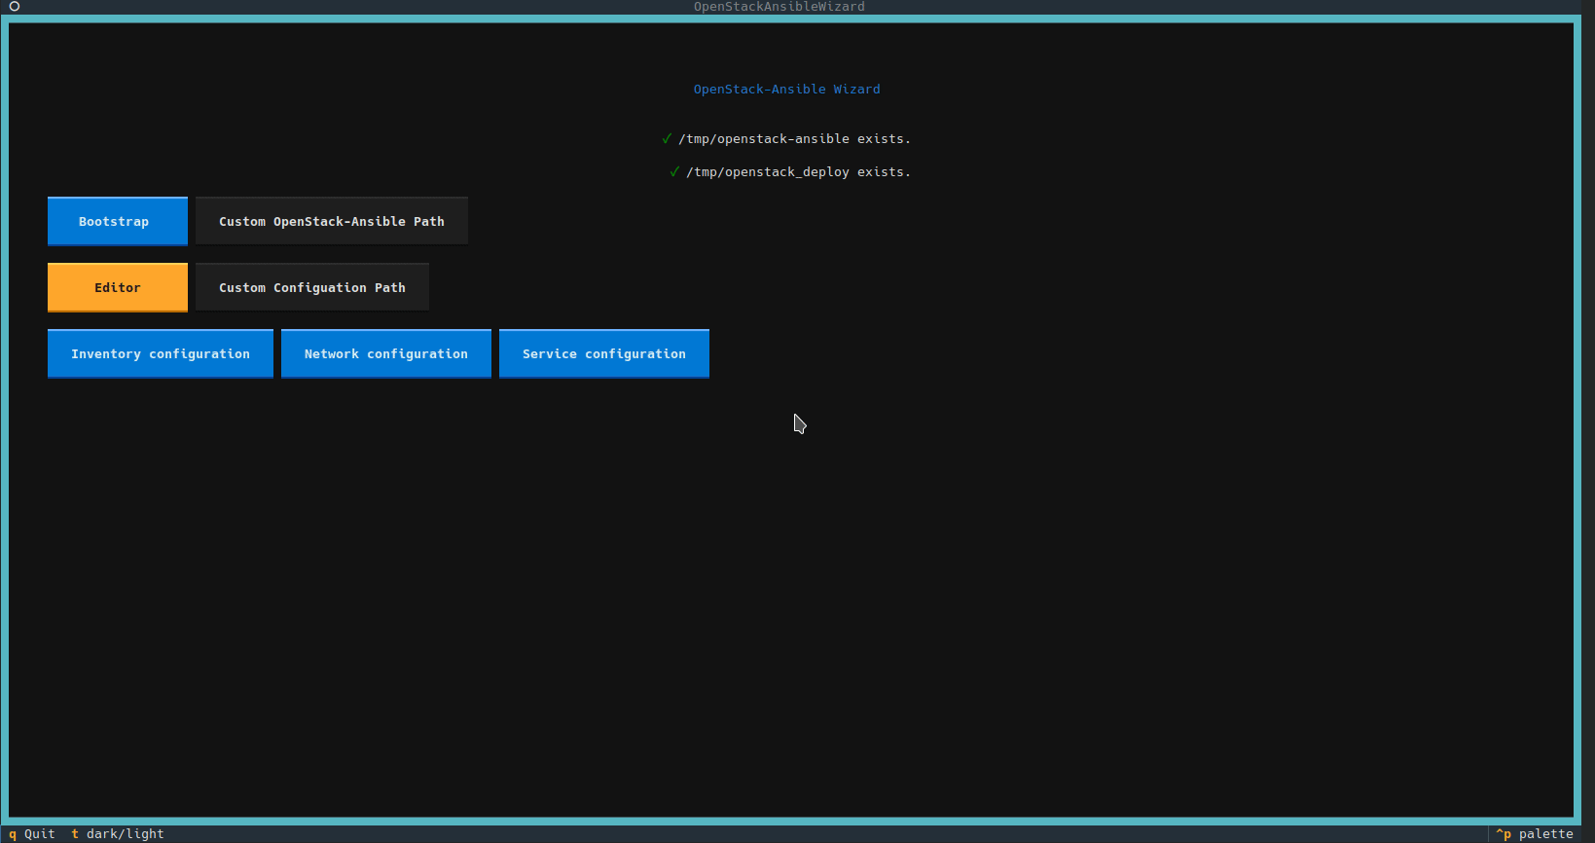Toggle dark/light theme in the footer
Image resolution: width=1595 pixels, height=843 pixels.
click(x=125, y=834)
